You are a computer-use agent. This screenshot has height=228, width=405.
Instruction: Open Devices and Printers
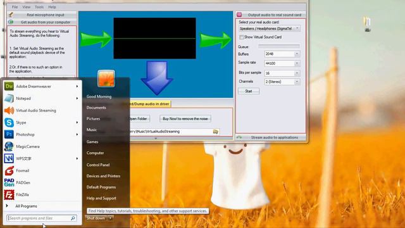103,176
